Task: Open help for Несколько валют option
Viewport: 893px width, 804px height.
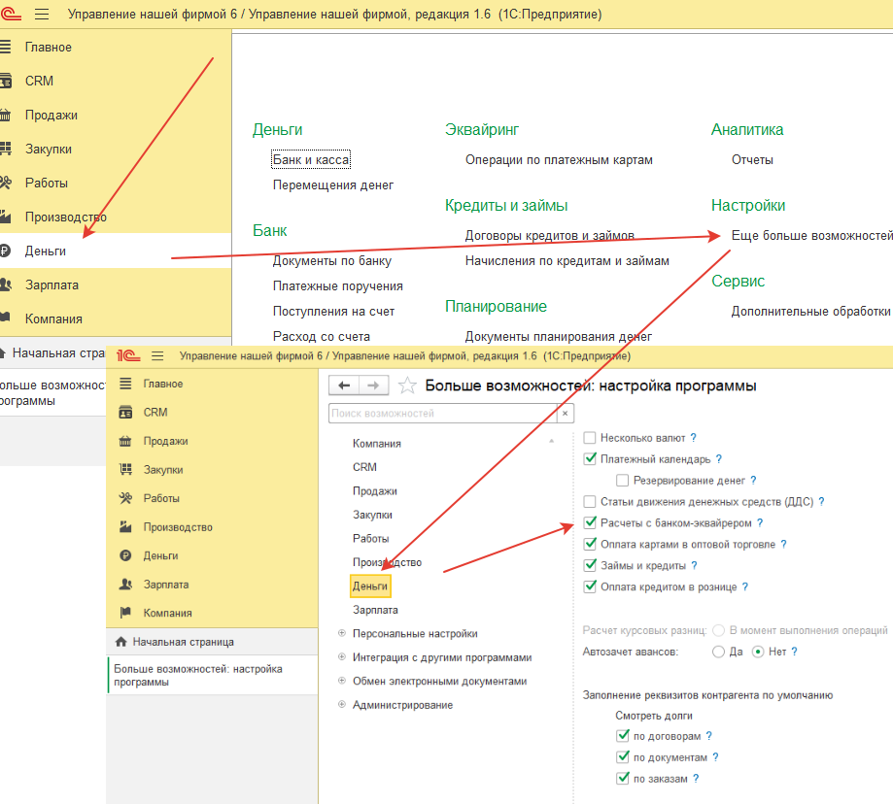Action: coord(693,438)
